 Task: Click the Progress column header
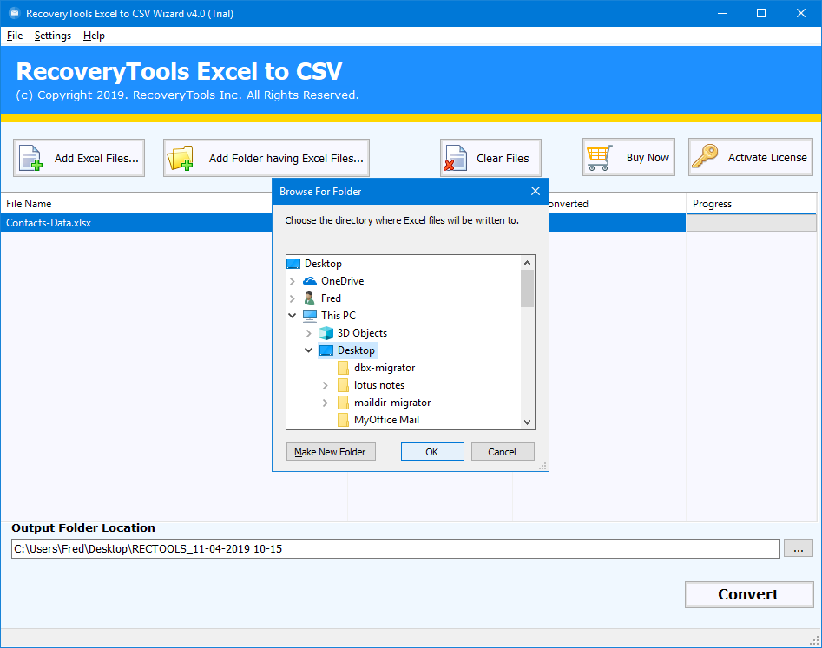point(751,204)
